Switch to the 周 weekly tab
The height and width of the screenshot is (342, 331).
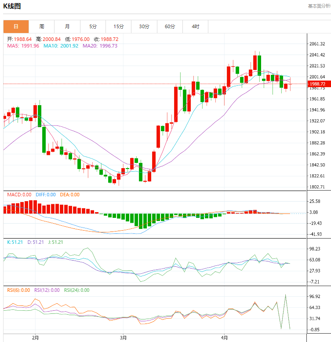pyautogui.click(x=42, y=26)
